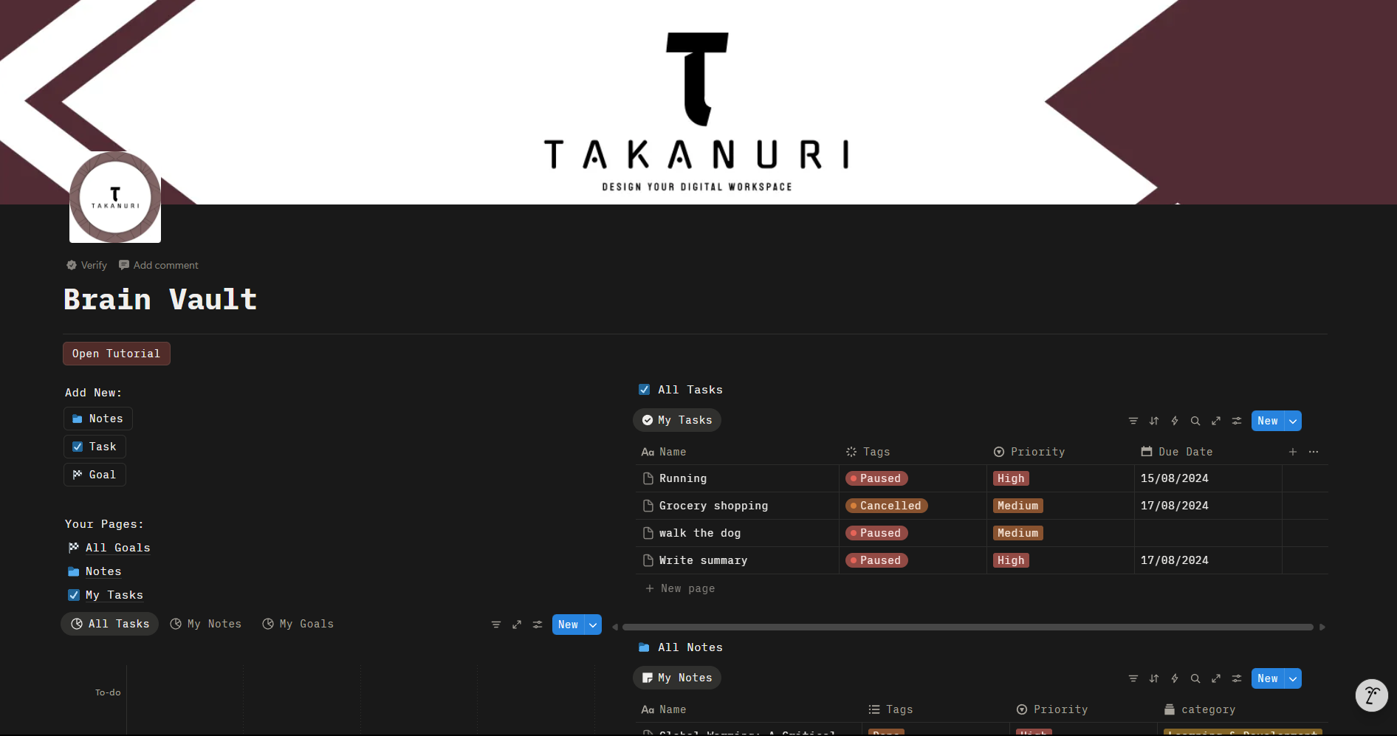Click the horizontal scrollbar below My Tasks table
Screen dimensions: 1397x736
pos(968,627)
